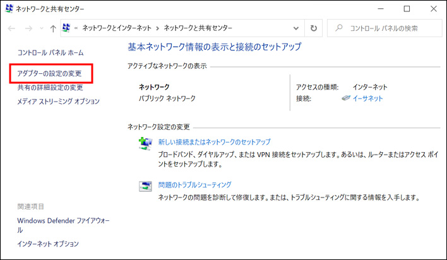Go up one level with Up arrow
The image size is (447, 260).
point(52,28)
